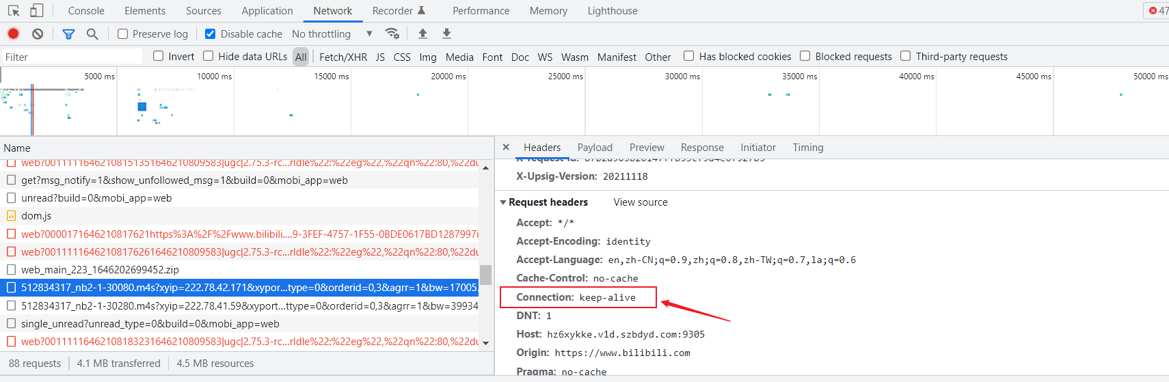Enable Hide data URLs checkbox

[209, 56]
